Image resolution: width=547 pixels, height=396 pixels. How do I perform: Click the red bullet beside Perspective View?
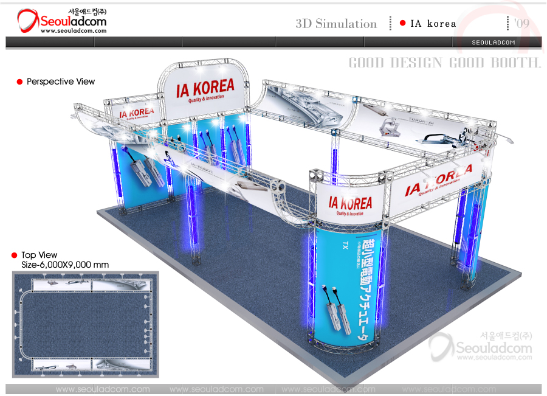19,82
